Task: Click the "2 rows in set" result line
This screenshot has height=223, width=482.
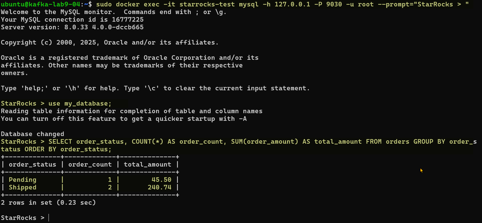Action: click(48, 203)
